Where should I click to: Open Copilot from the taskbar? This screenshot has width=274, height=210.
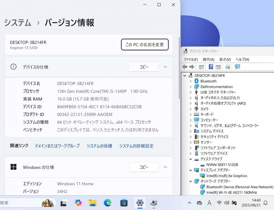(x=78, y=203)
